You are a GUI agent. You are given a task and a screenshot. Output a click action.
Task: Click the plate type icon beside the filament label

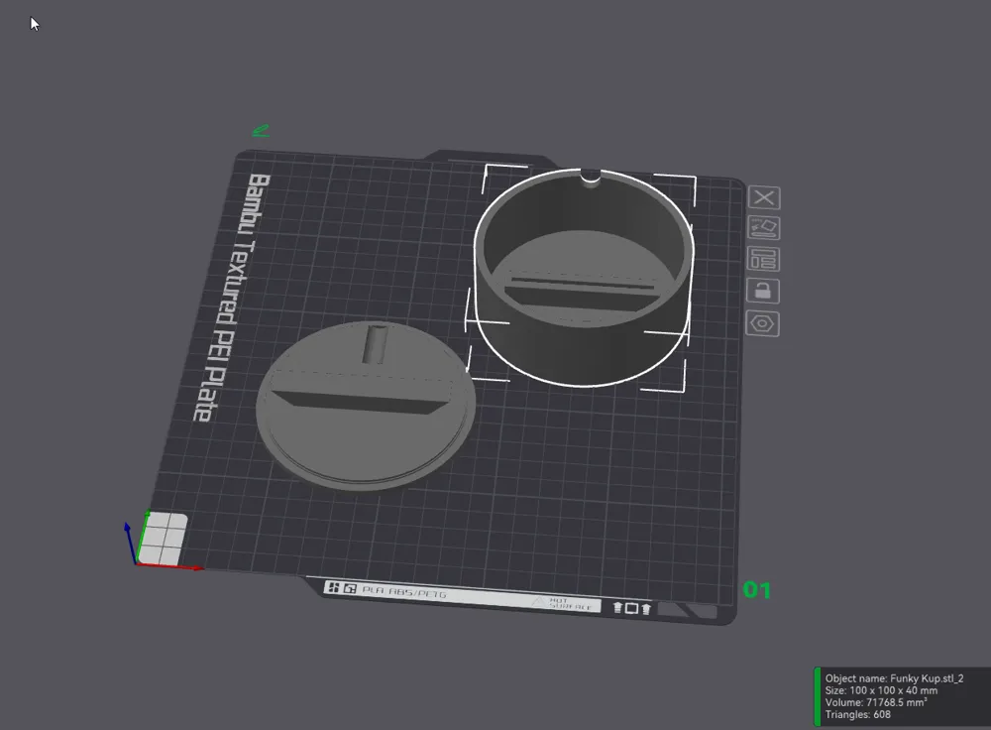352,589
